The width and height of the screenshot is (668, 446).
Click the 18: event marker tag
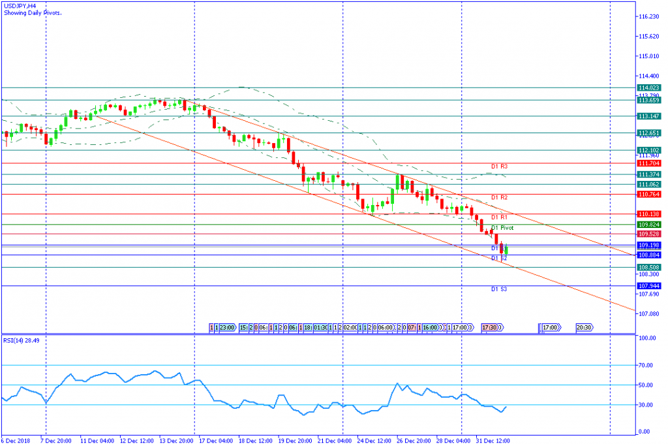309,327
